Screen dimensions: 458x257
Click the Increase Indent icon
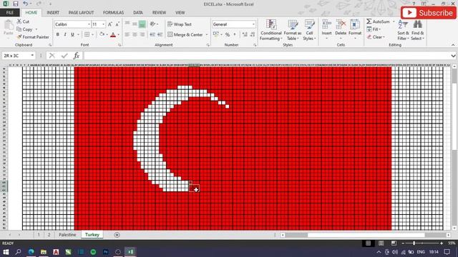(160, 35)
